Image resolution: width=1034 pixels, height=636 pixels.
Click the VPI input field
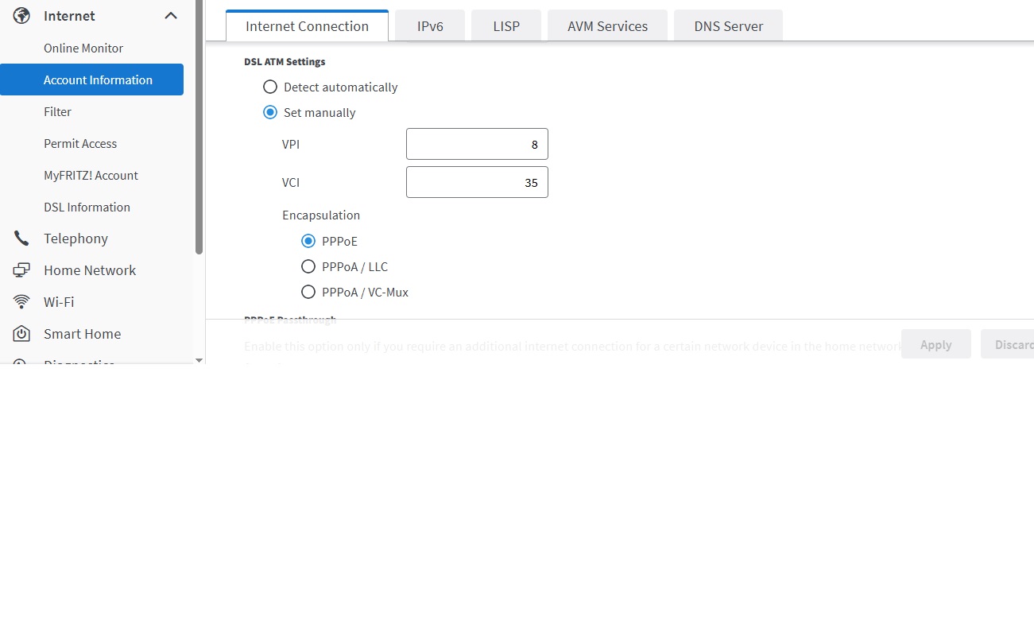pos(477,145)
